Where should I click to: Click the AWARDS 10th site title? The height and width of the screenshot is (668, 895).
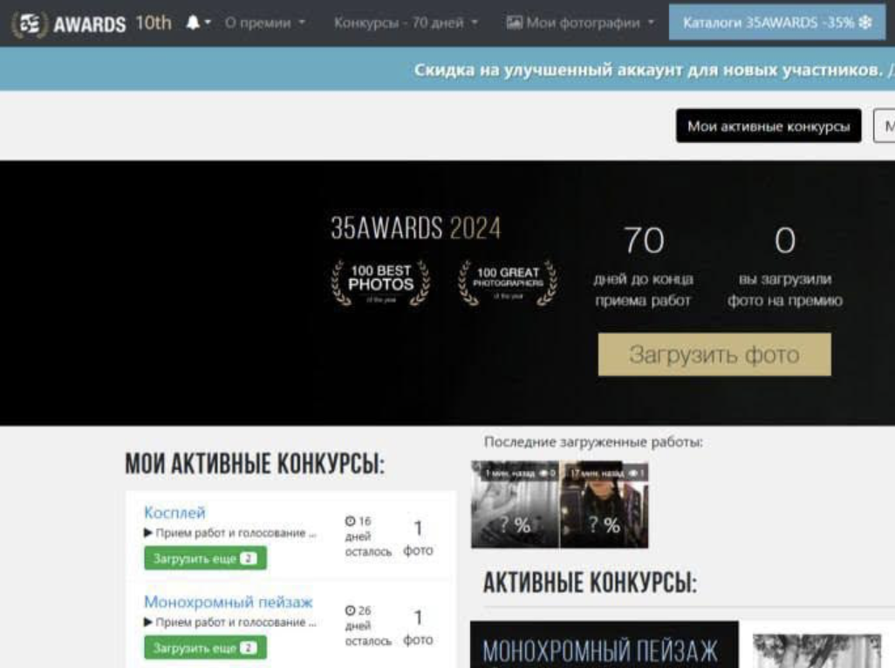pyautogui.click(x=113, y=24)
